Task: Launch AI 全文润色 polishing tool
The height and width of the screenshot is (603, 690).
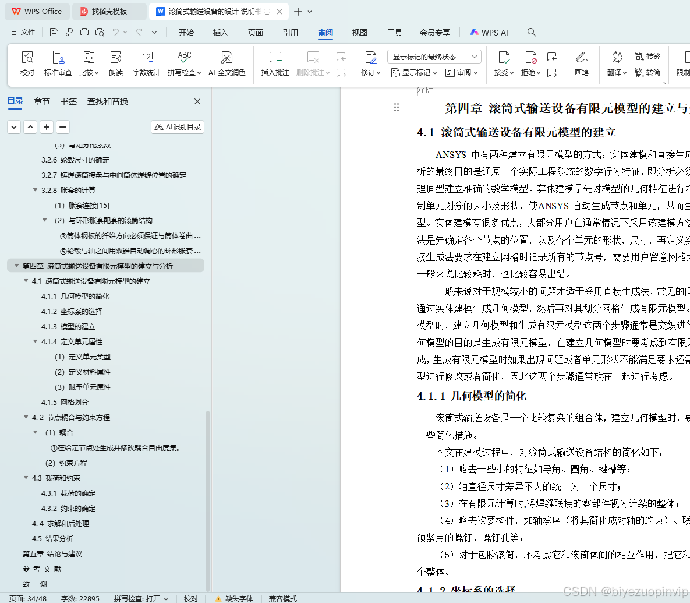Action: coord(227,64)
